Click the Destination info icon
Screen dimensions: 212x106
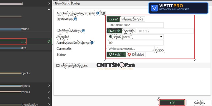coord(75,19)
